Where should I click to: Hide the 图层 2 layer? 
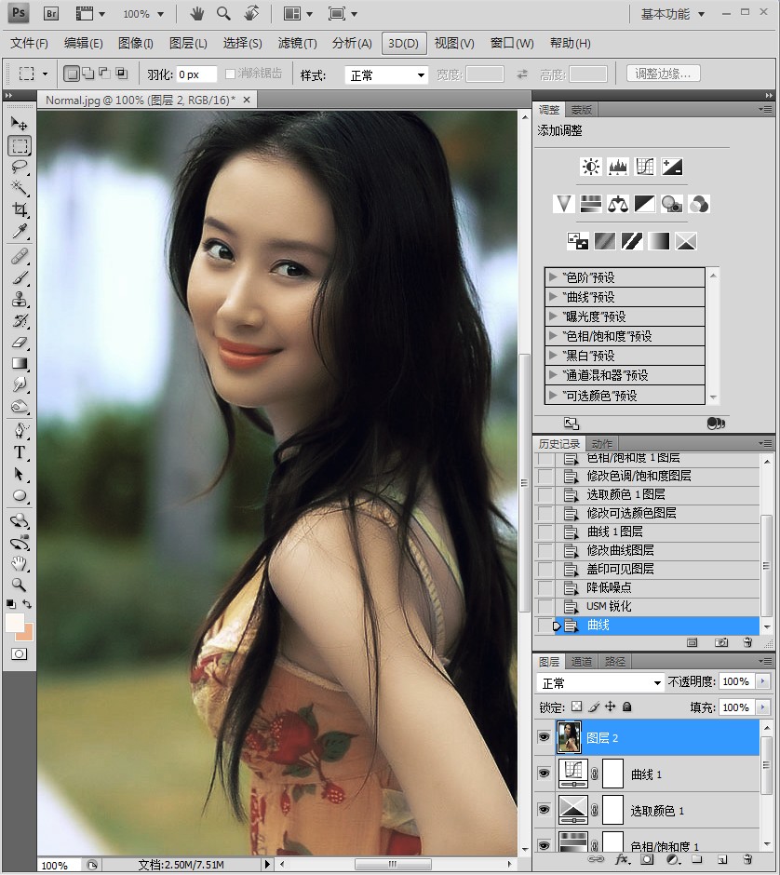[544, 737]
